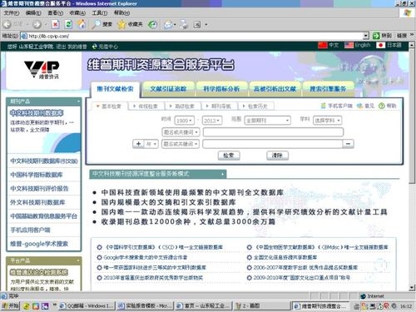
Task: Click the page scrollbar down arrow
Action: click(412, 288)
